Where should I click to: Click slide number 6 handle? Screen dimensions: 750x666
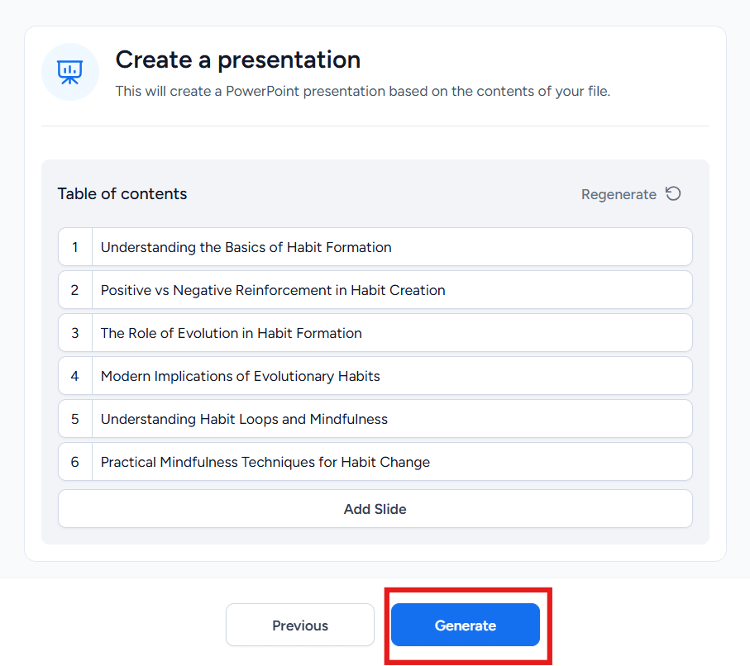[75, 462]
